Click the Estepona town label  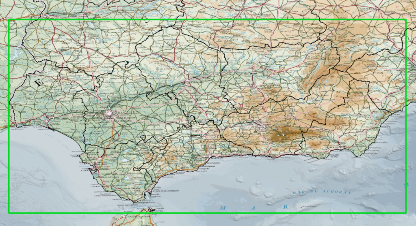pyautogui.click(x=170, y=175)
